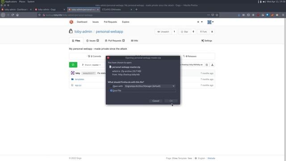Open the repository Pull Requests tab
The image size is (286, 161).
point(115,41)
